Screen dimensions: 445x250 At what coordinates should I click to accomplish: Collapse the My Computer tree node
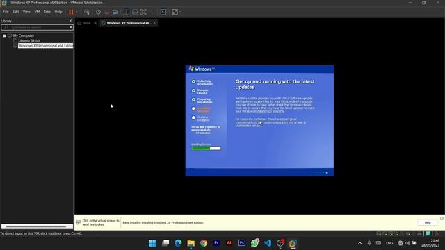[5, 35]
